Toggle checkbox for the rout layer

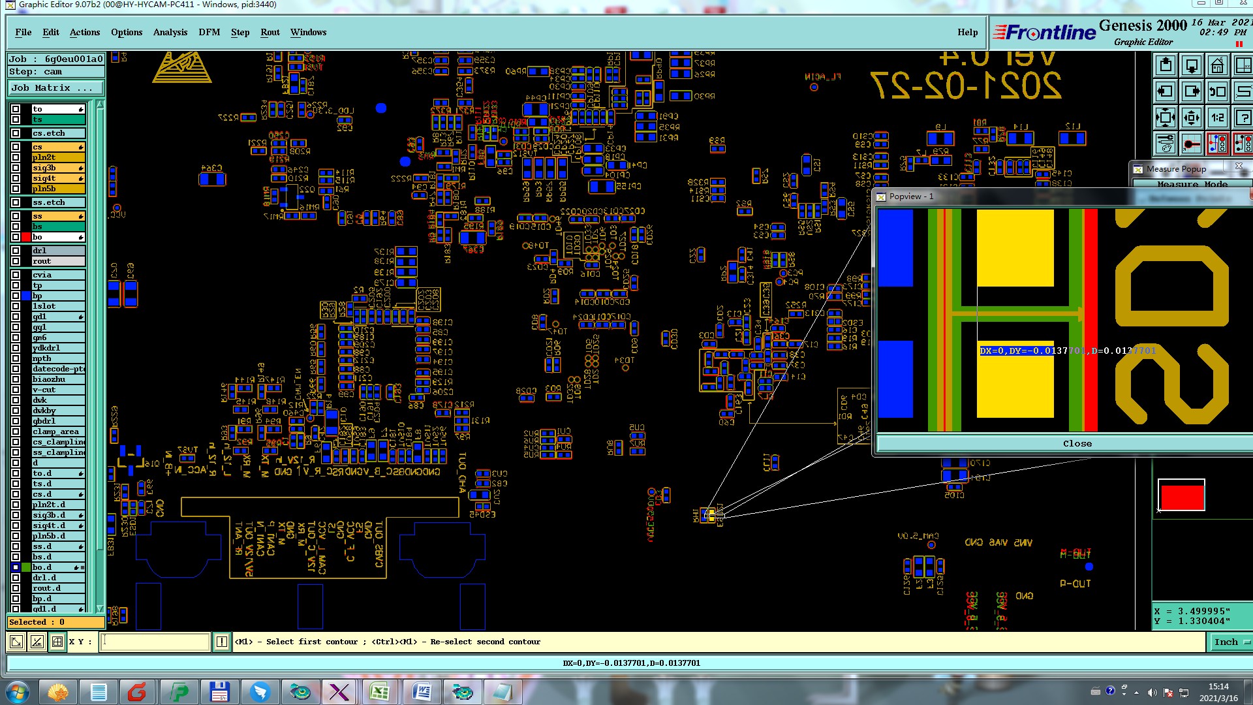(16, 261)
